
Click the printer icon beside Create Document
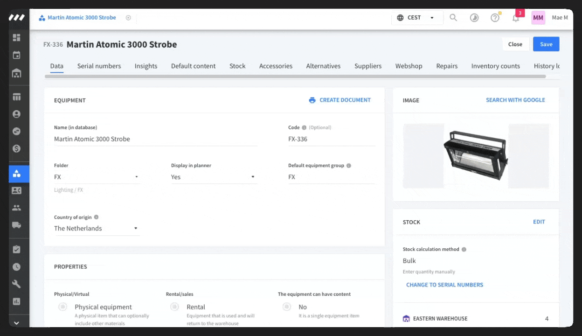tap(312, 100)
